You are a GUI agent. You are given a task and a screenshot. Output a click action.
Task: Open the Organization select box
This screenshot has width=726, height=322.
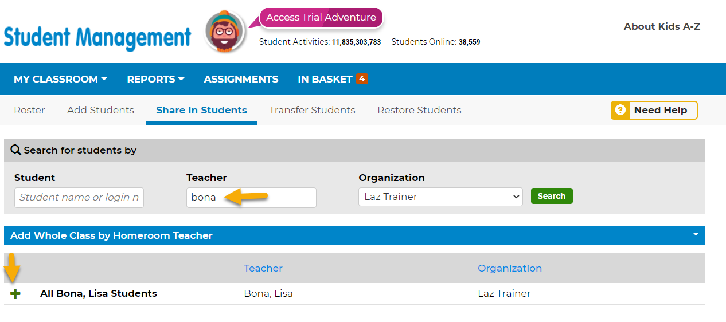point(440,197)
